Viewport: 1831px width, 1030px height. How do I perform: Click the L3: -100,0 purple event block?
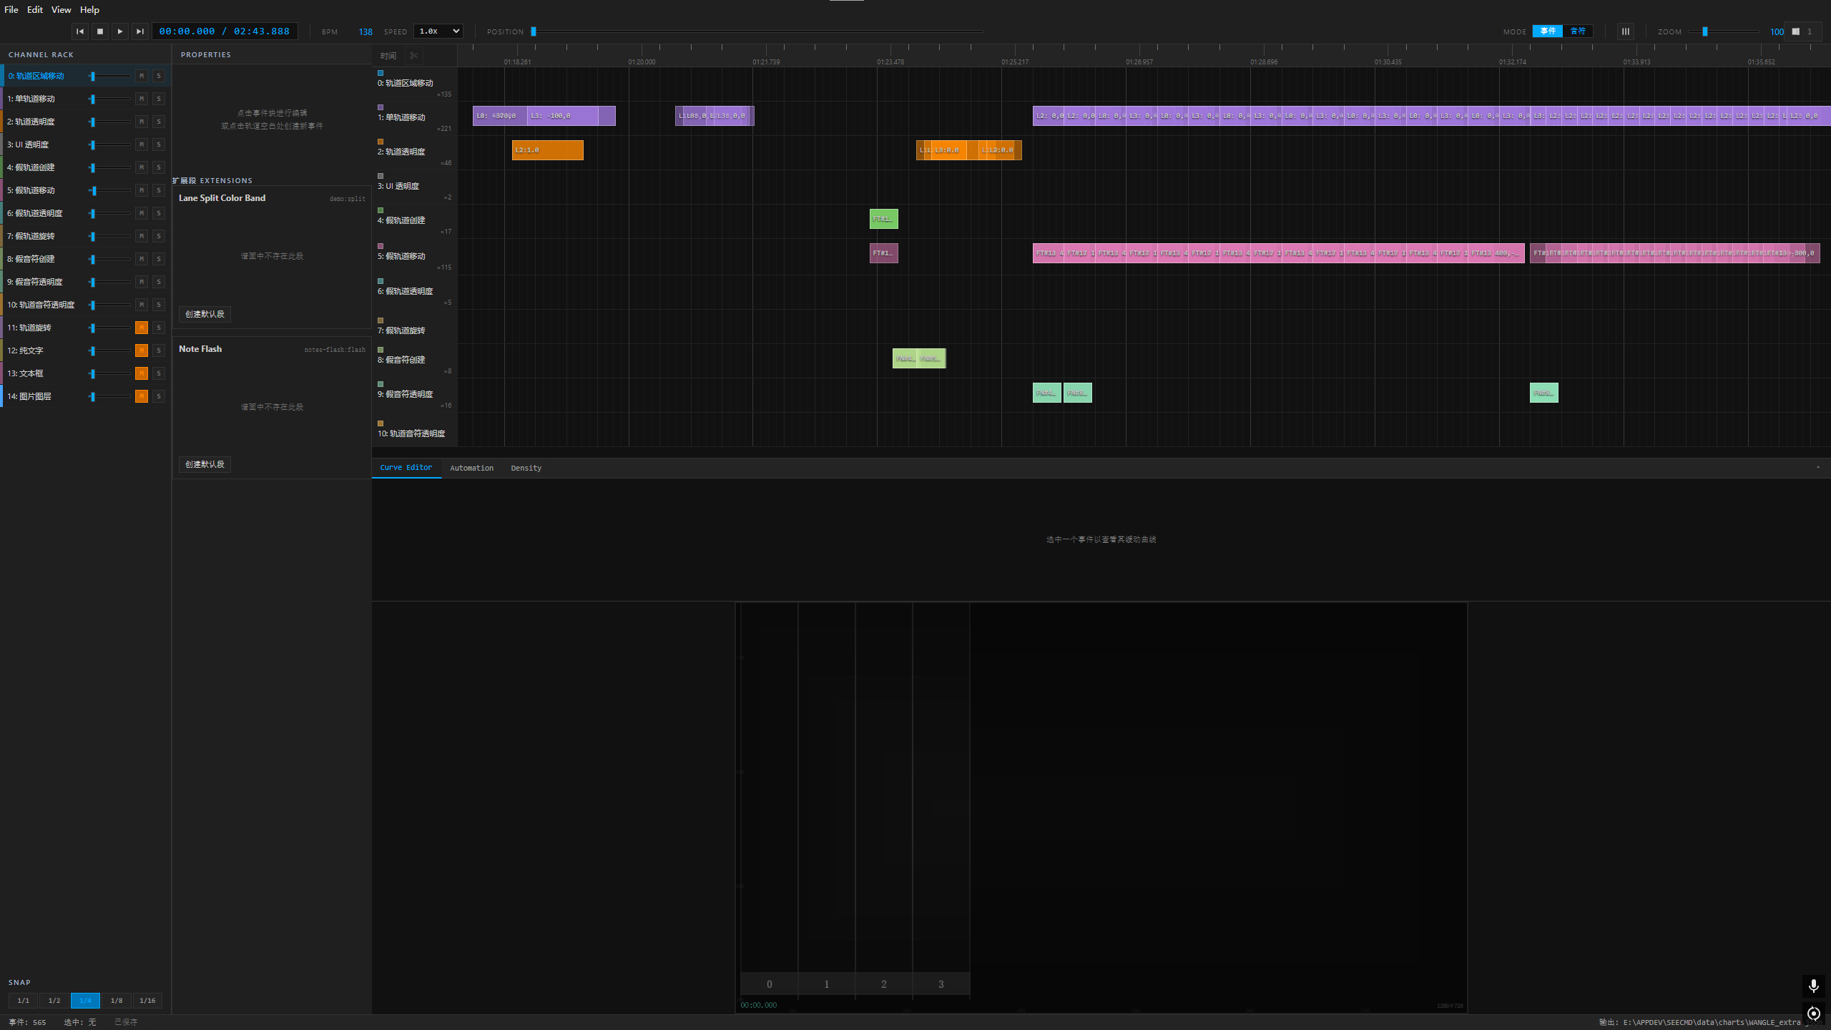562,116
